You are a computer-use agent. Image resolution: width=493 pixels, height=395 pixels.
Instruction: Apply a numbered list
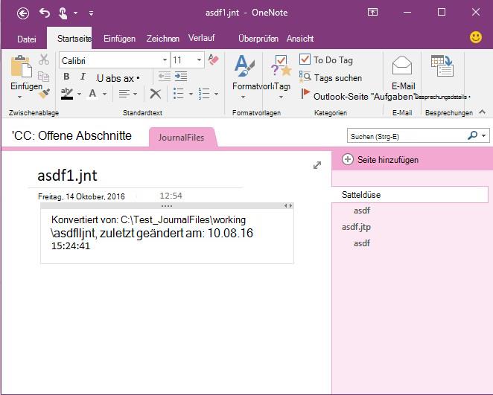pyautogui.click(x=204, y=94)
